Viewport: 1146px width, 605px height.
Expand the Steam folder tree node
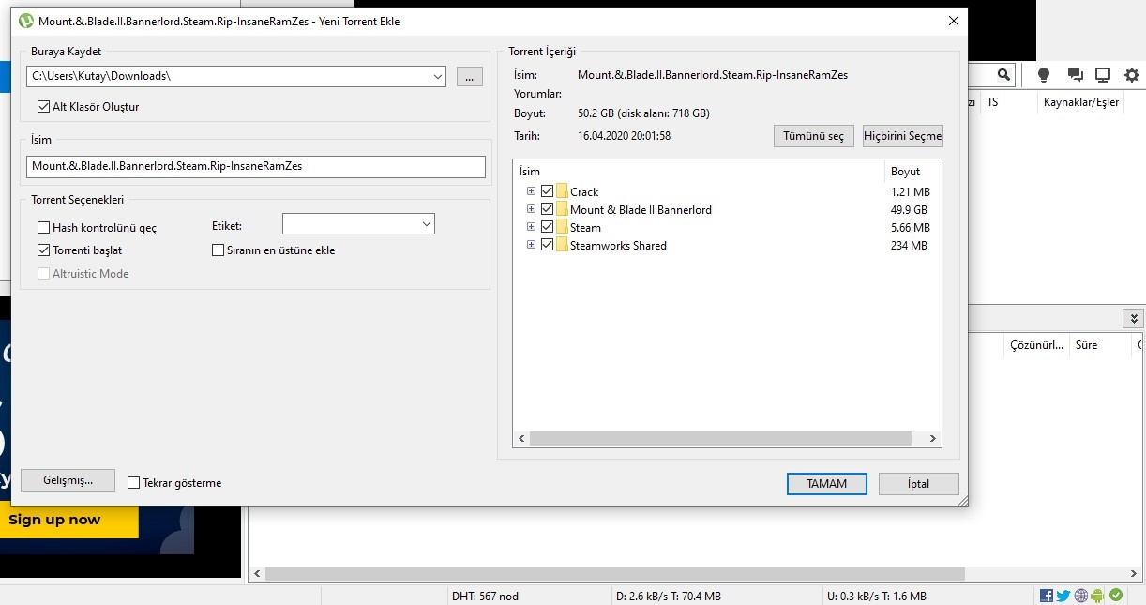click(x=531, y=227)
